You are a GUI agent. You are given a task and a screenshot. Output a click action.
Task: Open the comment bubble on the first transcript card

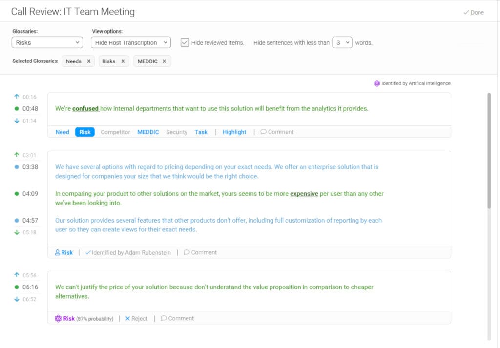click(277, 132)
